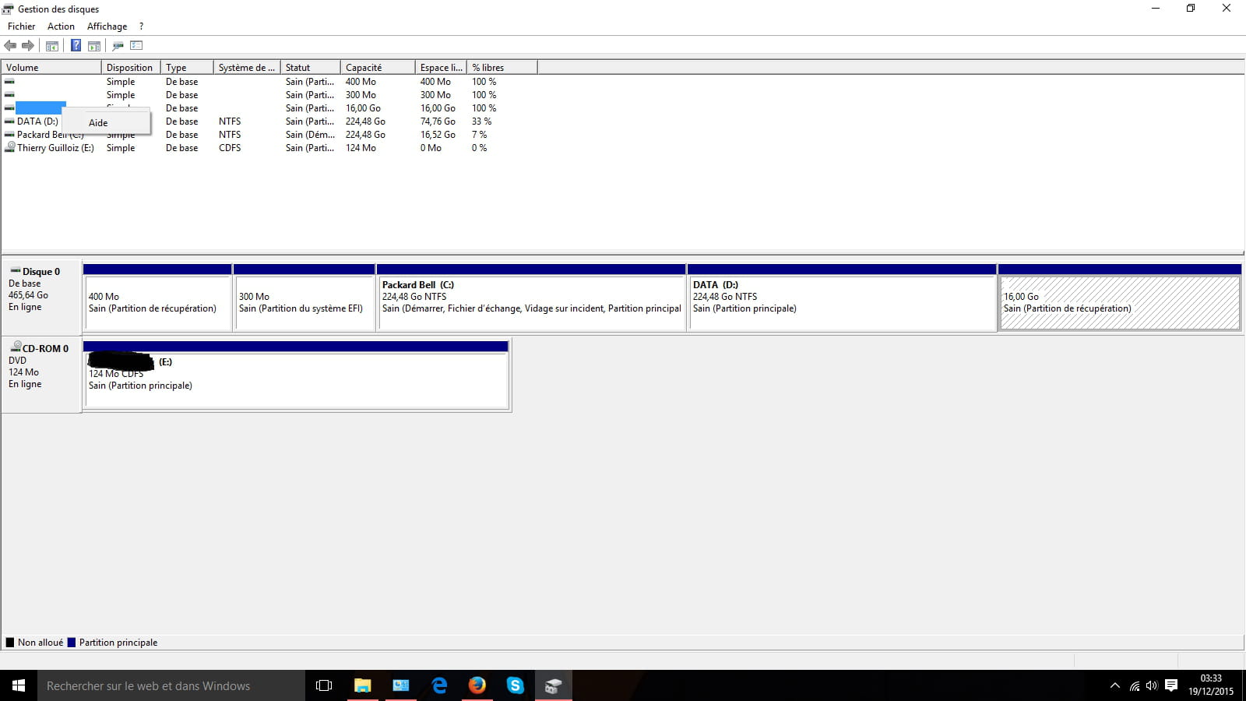
Task: Select the 400 Mo recovery partition block
Action: (157, 297)
